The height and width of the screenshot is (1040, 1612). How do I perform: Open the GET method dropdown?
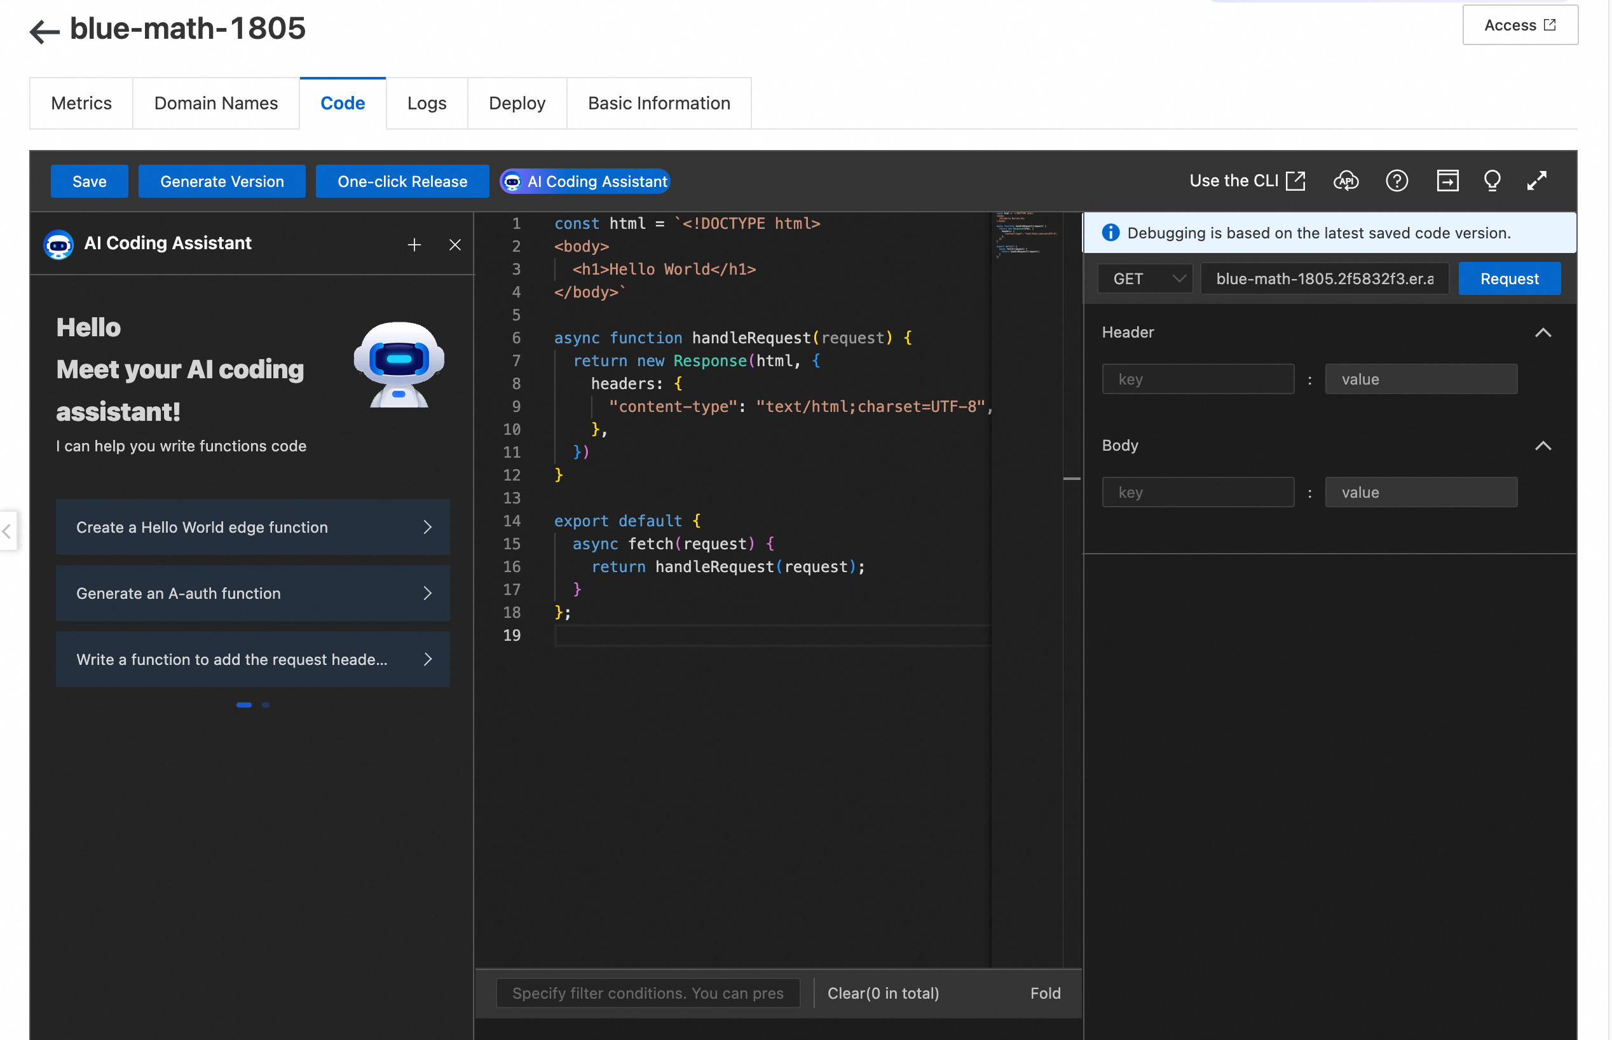point(1146,279)
